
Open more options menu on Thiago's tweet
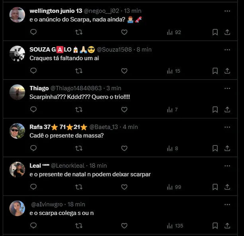[x=227, y=89]
